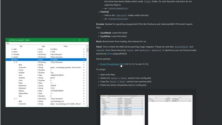Expand the Block array row
Image resolution: width=222 pixels, height=125 pixels.
[12, 52]
